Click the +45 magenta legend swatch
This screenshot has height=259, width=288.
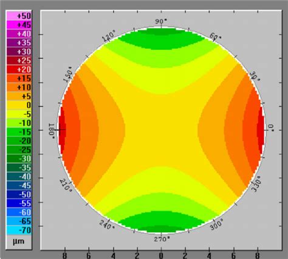(x=19, y=25)
